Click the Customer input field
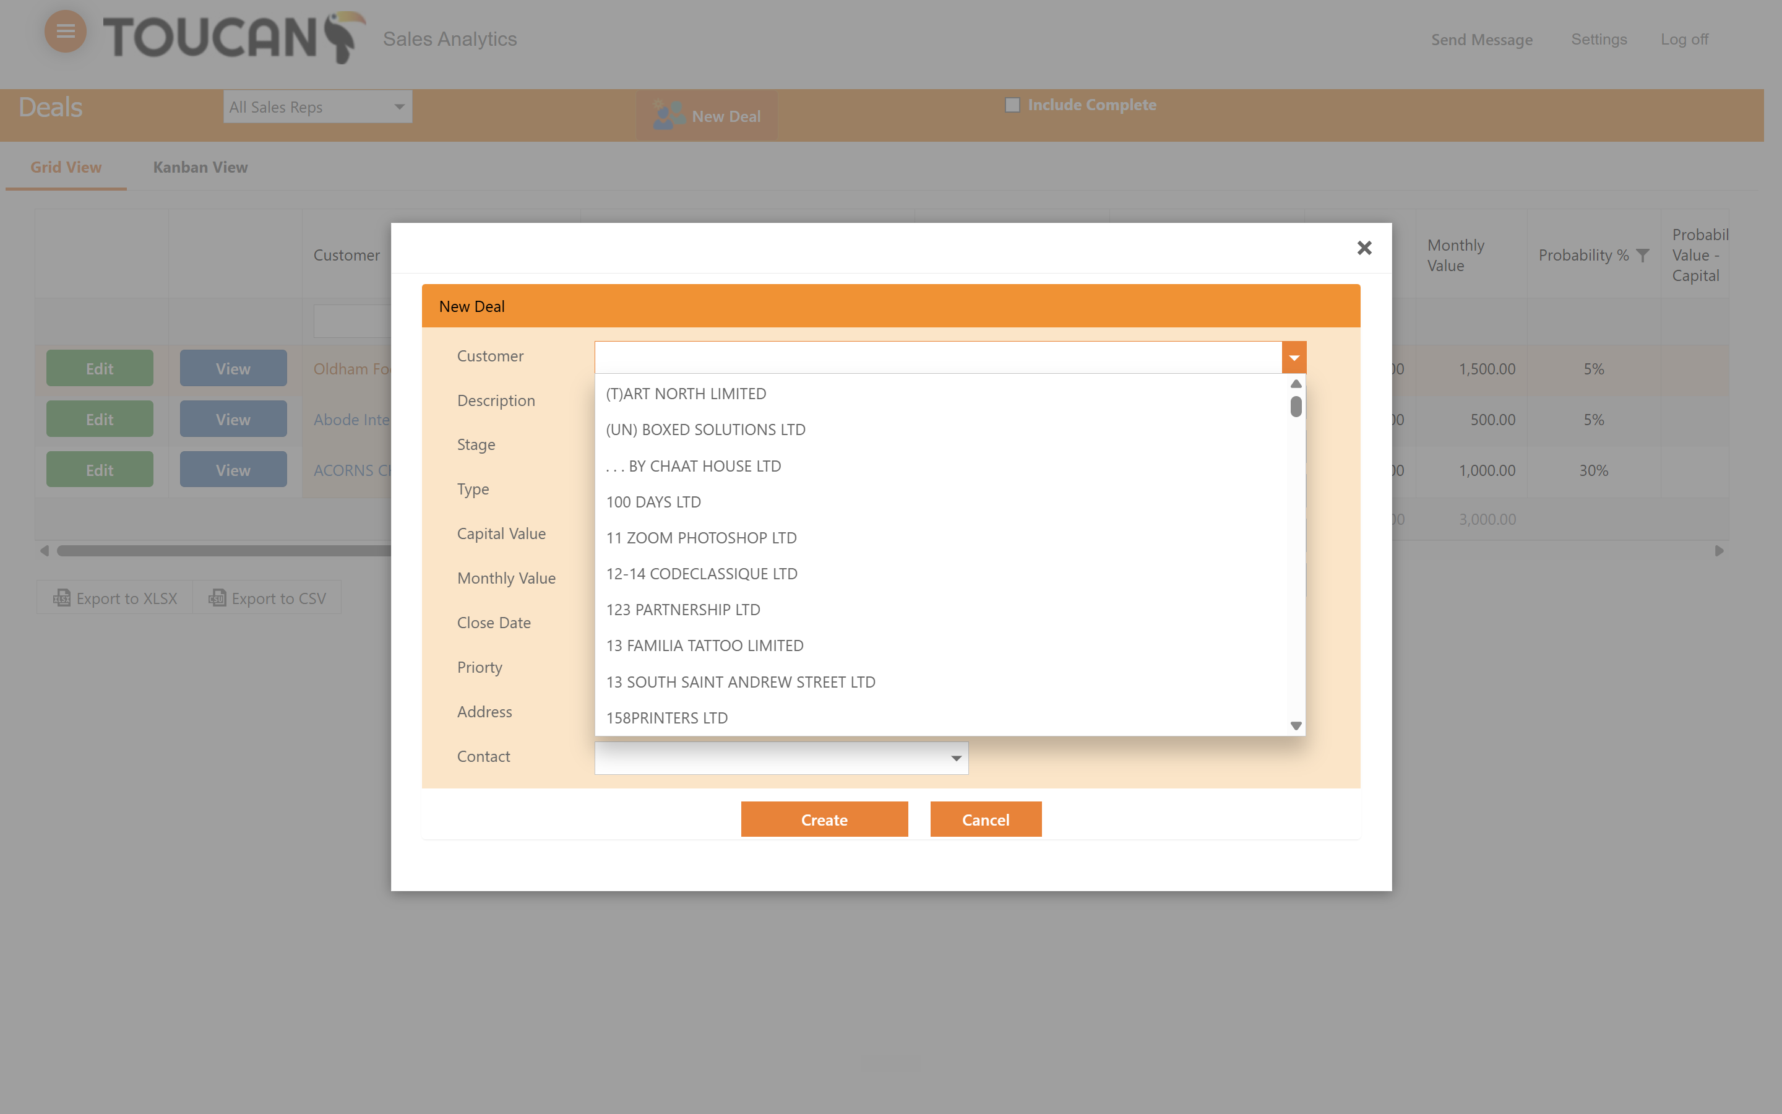Screen dimensions: 1782x1114 pyautogui.click(x=938, y=357)
